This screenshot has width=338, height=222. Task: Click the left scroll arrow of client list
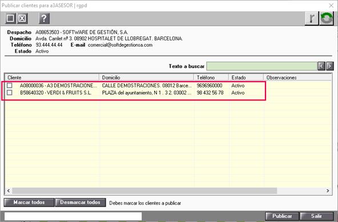click(9, 191)
